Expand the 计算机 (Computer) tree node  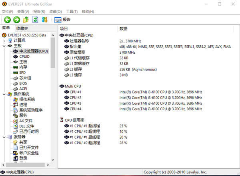point(4,40)
